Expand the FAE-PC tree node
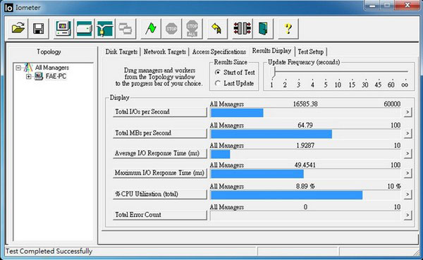423x260 pixels. pyautogui.click(x=29, y=76)
